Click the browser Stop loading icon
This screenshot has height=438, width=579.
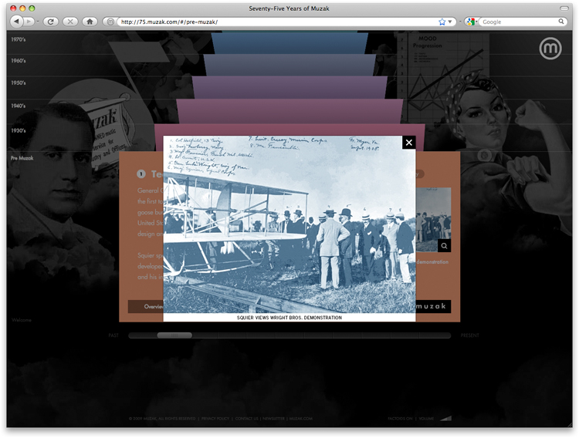(x=69, y=22)
